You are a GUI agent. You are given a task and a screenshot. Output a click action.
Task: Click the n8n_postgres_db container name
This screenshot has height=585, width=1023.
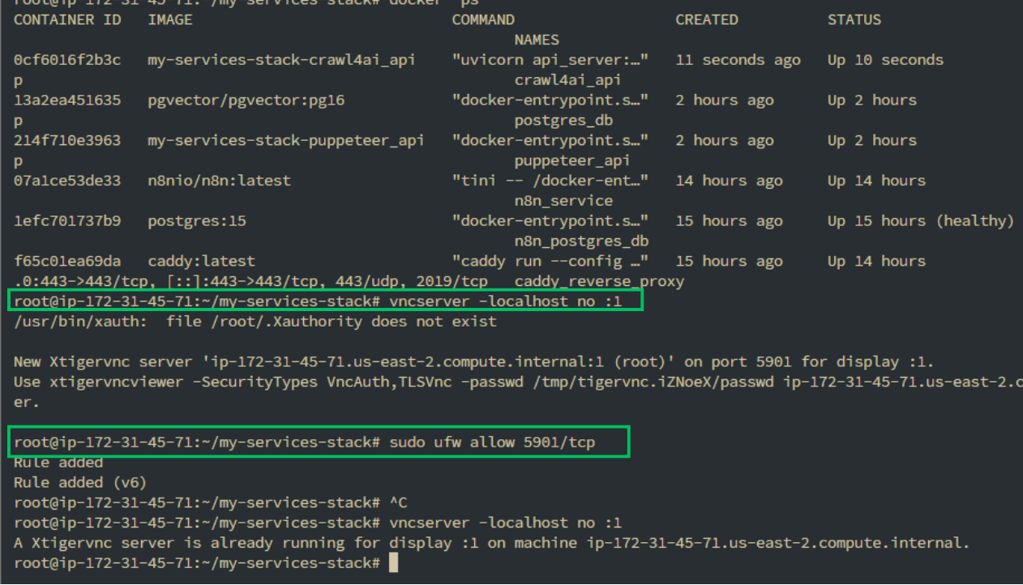point(581,241)
